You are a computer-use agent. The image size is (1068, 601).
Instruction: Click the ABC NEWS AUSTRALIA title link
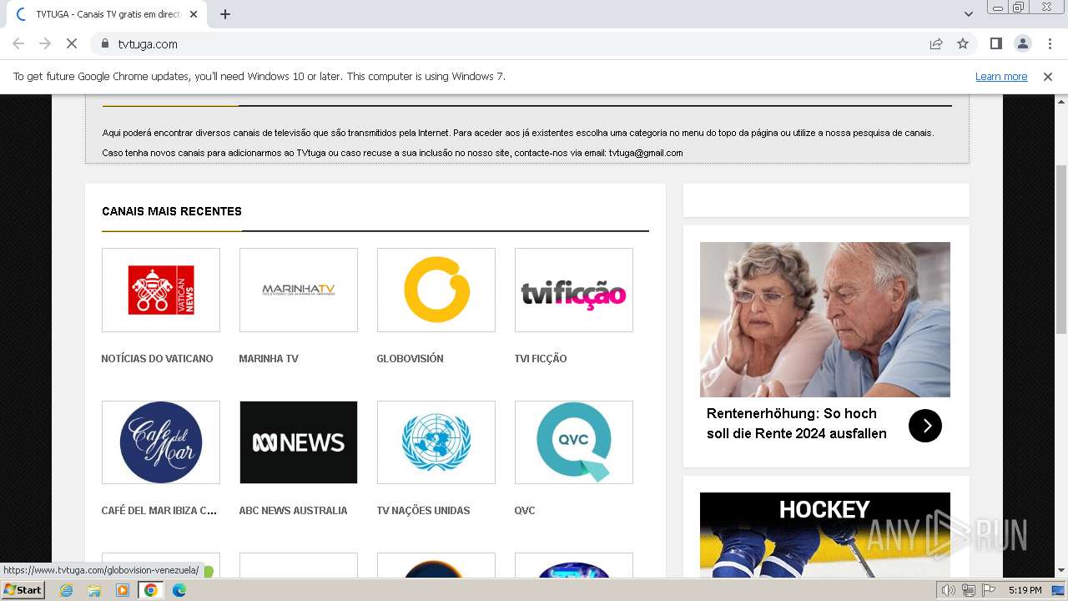click(293, 511)
